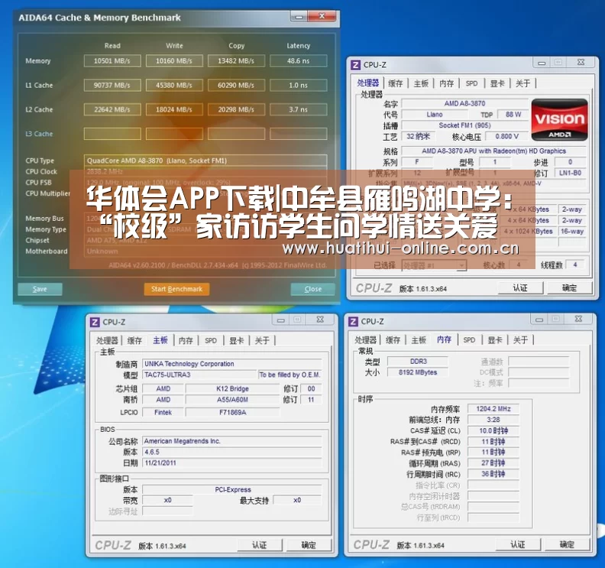Screen dimensions: 605x568
Task: Open SPD tab in CPU-Z processor window
Action: [471, 83]
